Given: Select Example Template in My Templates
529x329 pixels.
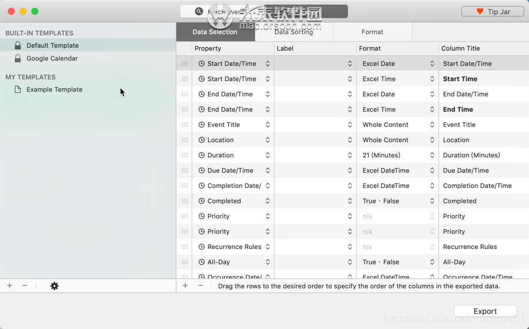Looking at the screenshot, I should click(x=88, y=89).
